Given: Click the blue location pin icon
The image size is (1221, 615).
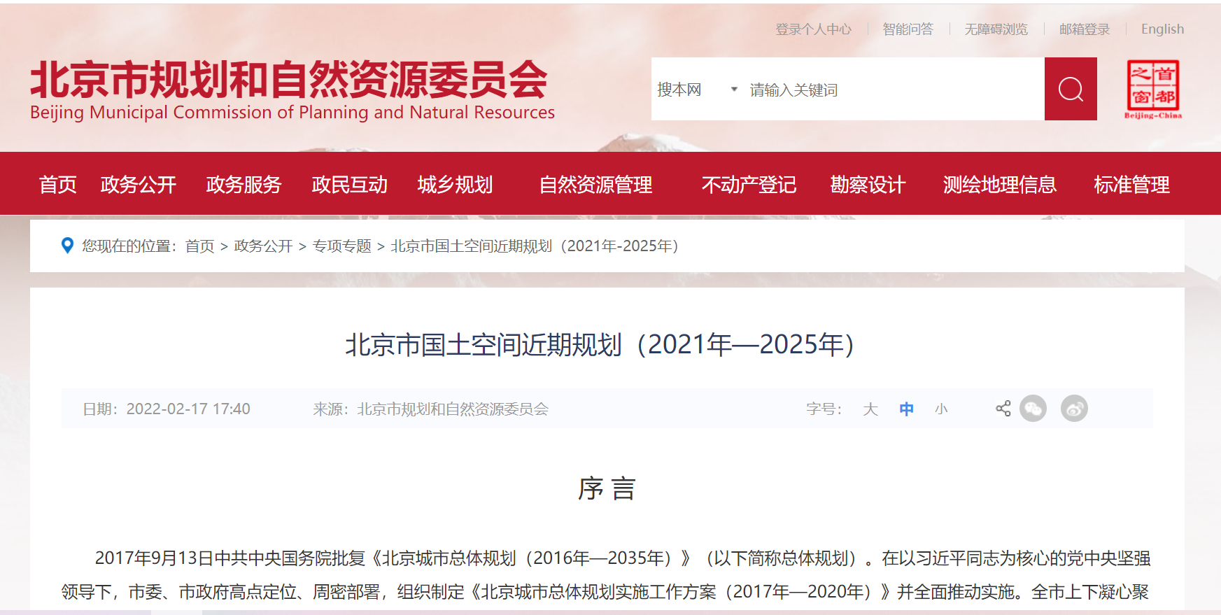Looking at the screenshot, I should pyautogui.click(x=67, y=246).
